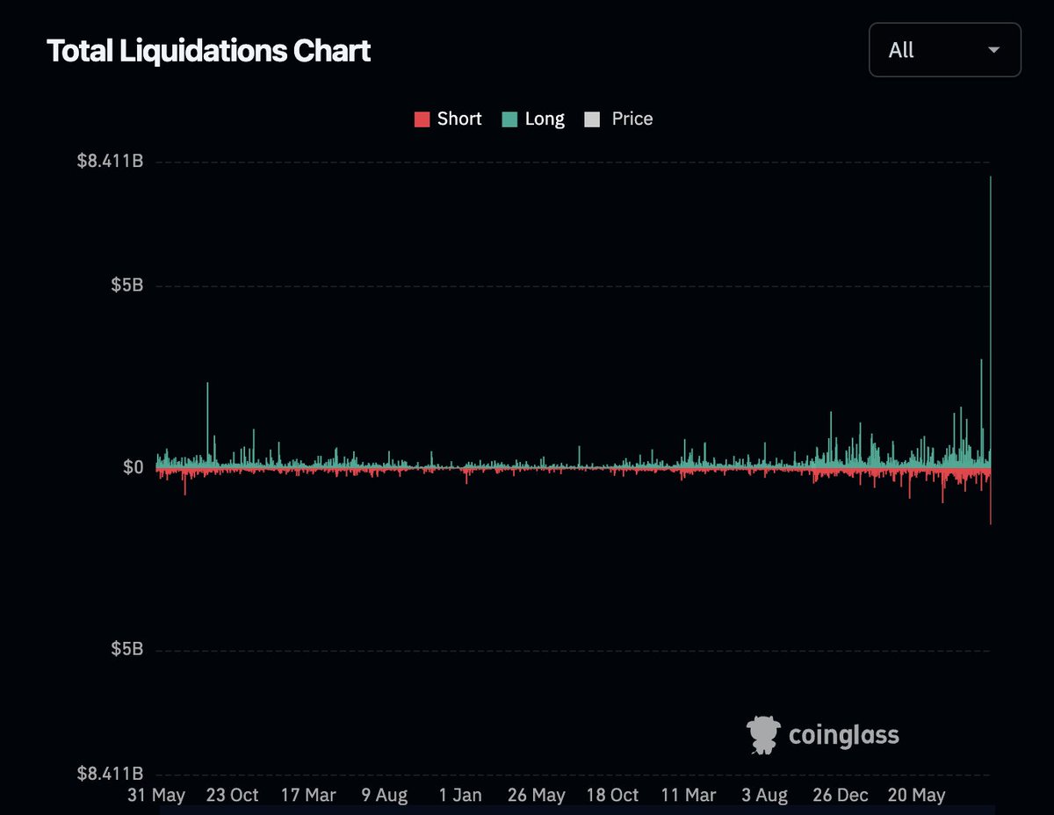The height and width of the screenshot is (815, 1054).
Task: Click the $5B gridline label
Action: (x=129, y=285)
